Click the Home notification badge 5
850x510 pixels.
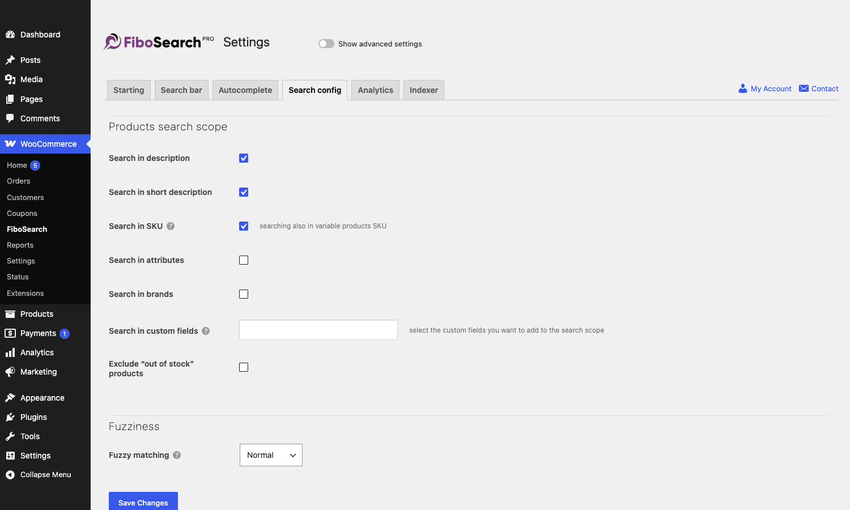pos(35,165)
